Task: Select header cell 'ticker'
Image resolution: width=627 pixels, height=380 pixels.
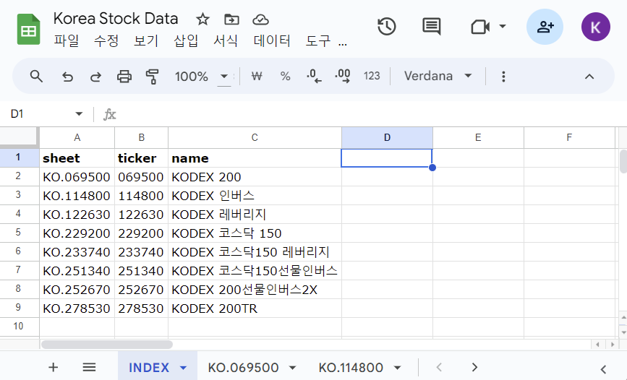Action: click(141, 158)
